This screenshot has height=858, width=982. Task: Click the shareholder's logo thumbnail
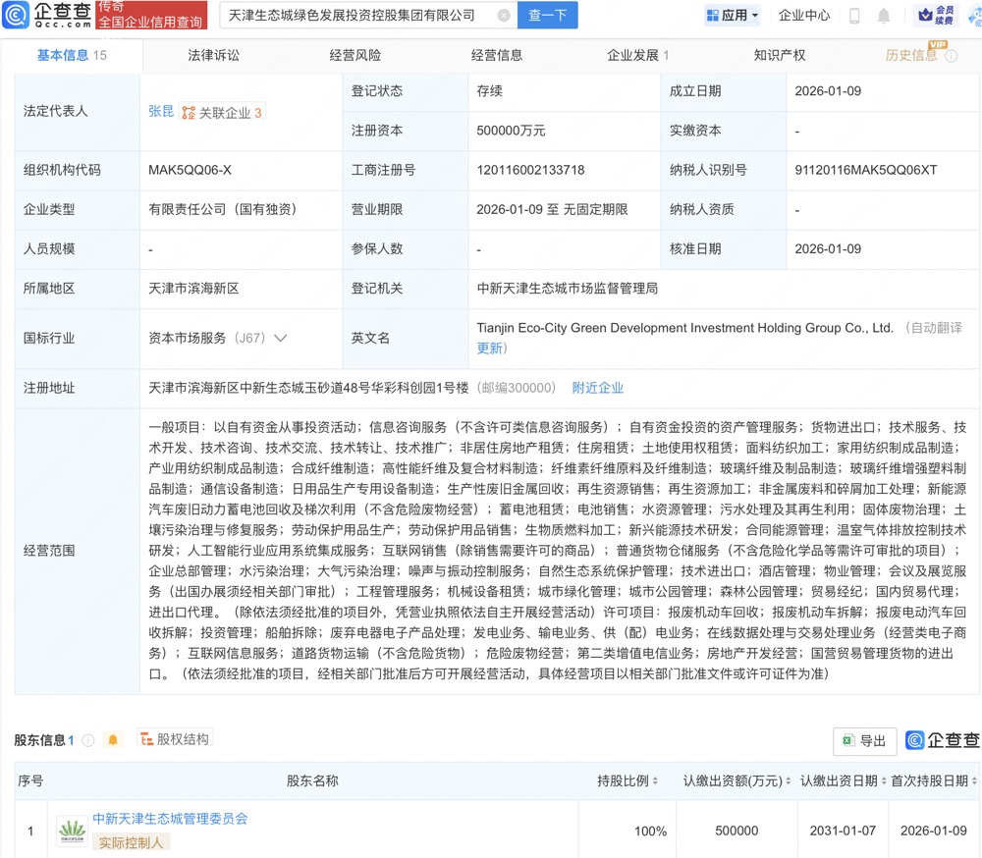point(71,831)
